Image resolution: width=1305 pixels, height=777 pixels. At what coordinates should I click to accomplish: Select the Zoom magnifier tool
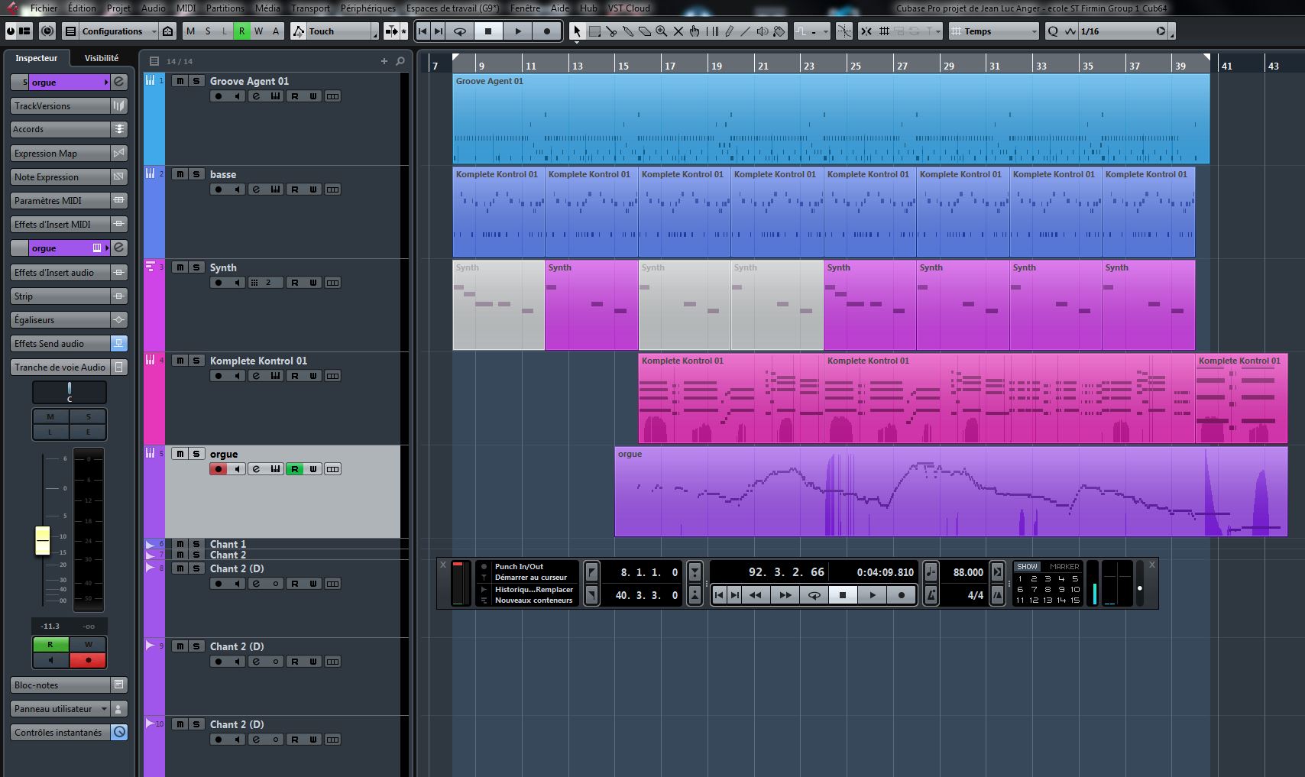[661, 31]
